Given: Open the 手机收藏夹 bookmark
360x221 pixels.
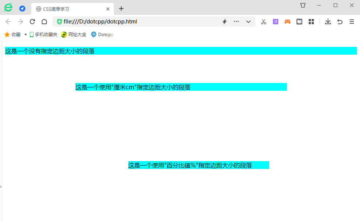Looking at the screenshot, I should (44, 35).
